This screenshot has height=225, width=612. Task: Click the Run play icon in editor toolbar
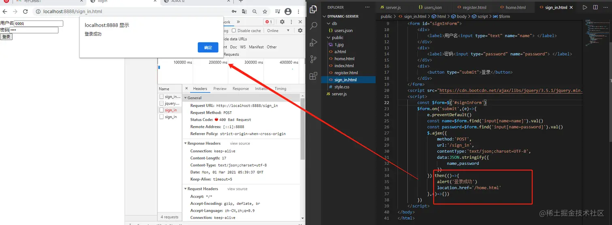pyautogui.click(x=585, y=7)
